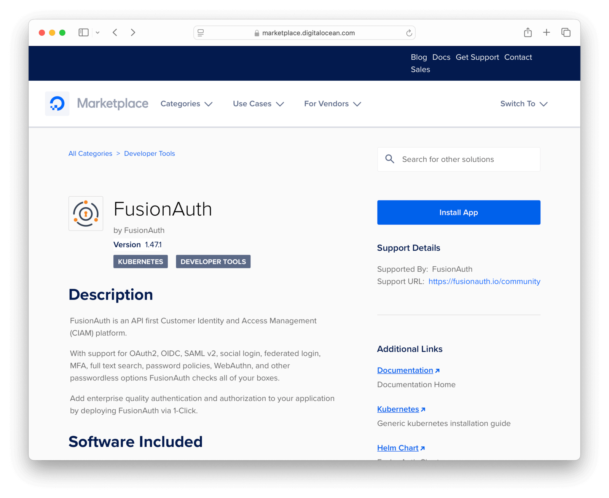Image resolution: width=609 pixels, height=498 pixels.
Task: Open the Categories dropdown
Action: pos(186,103)
